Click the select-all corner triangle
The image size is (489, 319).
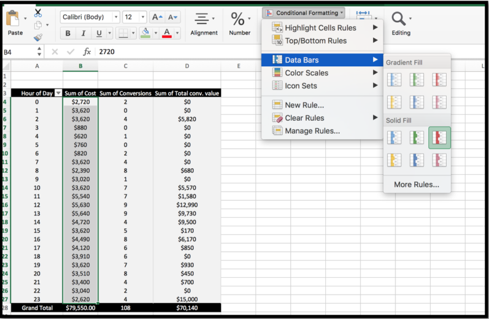6,66
